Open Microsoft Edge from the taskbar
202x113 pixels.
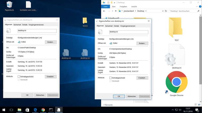pyautogui.click(x=35, y=110)
